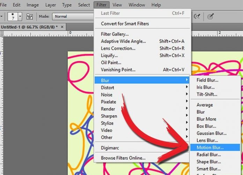Viewport: 243px width, 175px height.
Task: Open the Liquify filter
Action: 109,56
